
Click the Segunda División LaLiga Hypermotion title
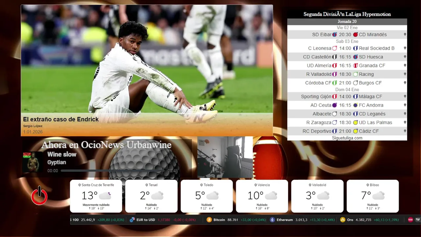pos(347,14)
